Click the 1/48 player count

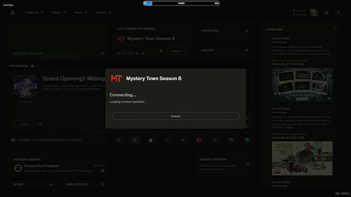(x=99, y=166)
